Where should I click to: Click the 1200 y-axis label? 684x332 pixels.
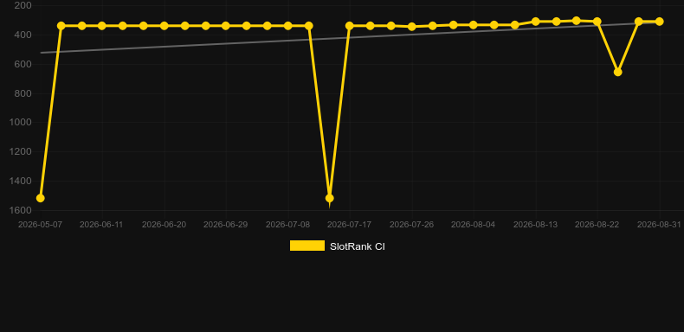click(x=20, y=151)
